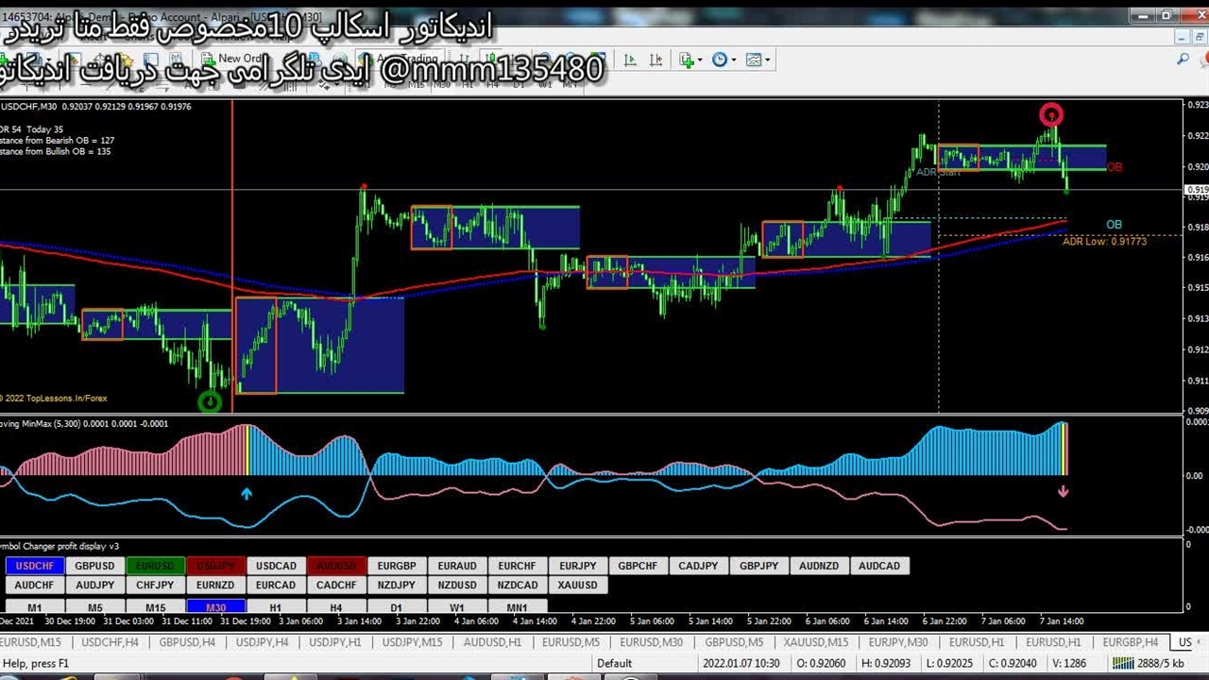Toggle chart shift from the right border
The width and height of the screenshot is (1209, 680).
[x=654, y=59]
